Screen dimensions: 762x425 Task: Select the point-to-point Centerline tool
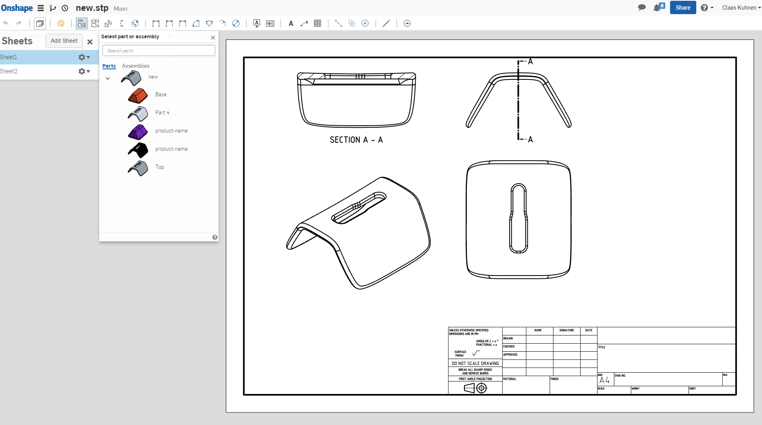tap(339, 23)
